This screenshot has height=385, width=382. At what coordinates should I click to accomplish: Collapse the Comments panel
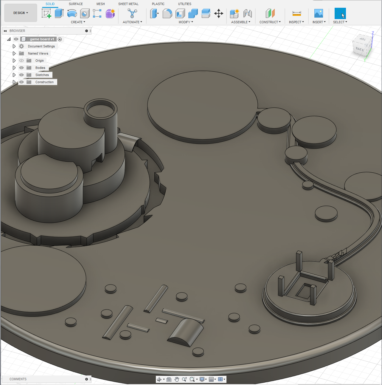pos(86,379)
